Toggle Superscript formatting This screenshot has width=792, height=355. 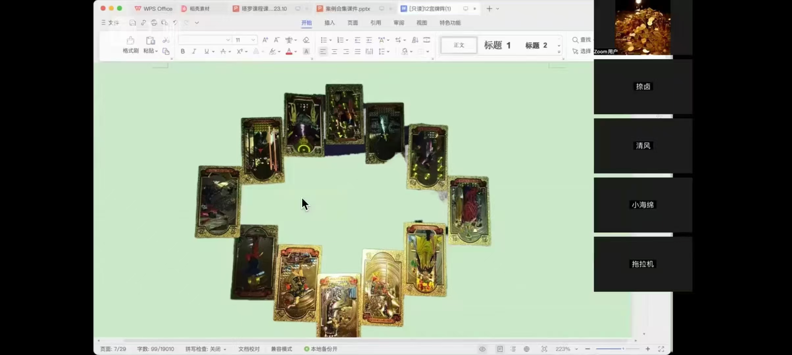point(240,52)
